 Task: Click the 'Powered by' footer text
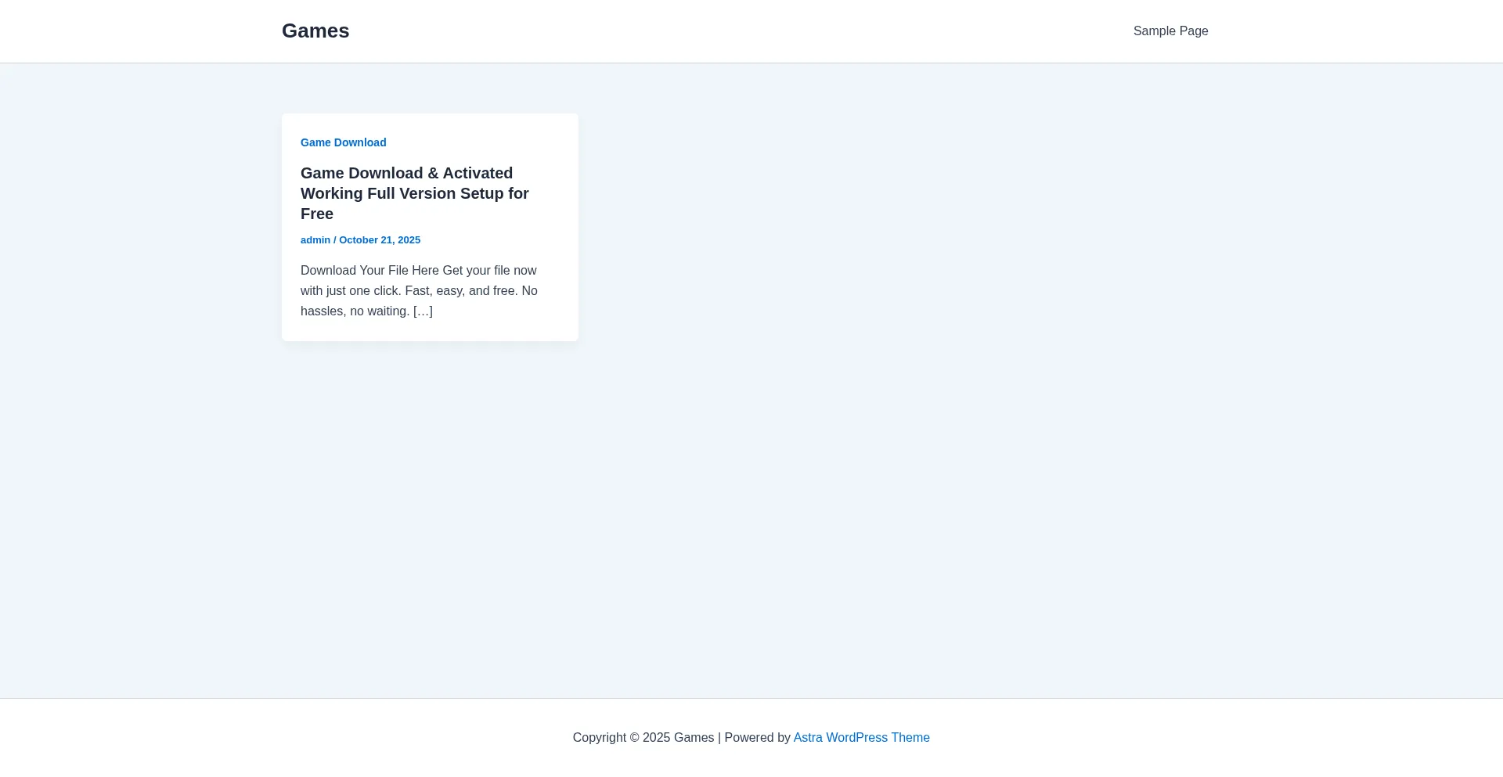[757, 738]
